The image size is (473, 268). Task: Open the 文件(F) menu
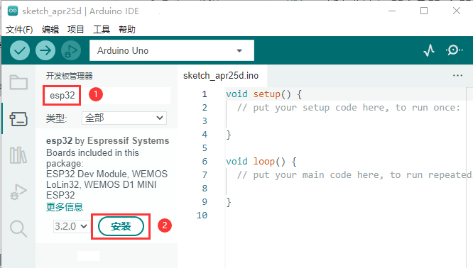(x=19, y=30)
